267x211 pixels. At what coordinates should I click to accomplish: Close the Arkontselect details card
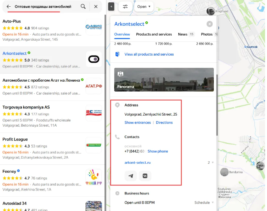(210, 24)
